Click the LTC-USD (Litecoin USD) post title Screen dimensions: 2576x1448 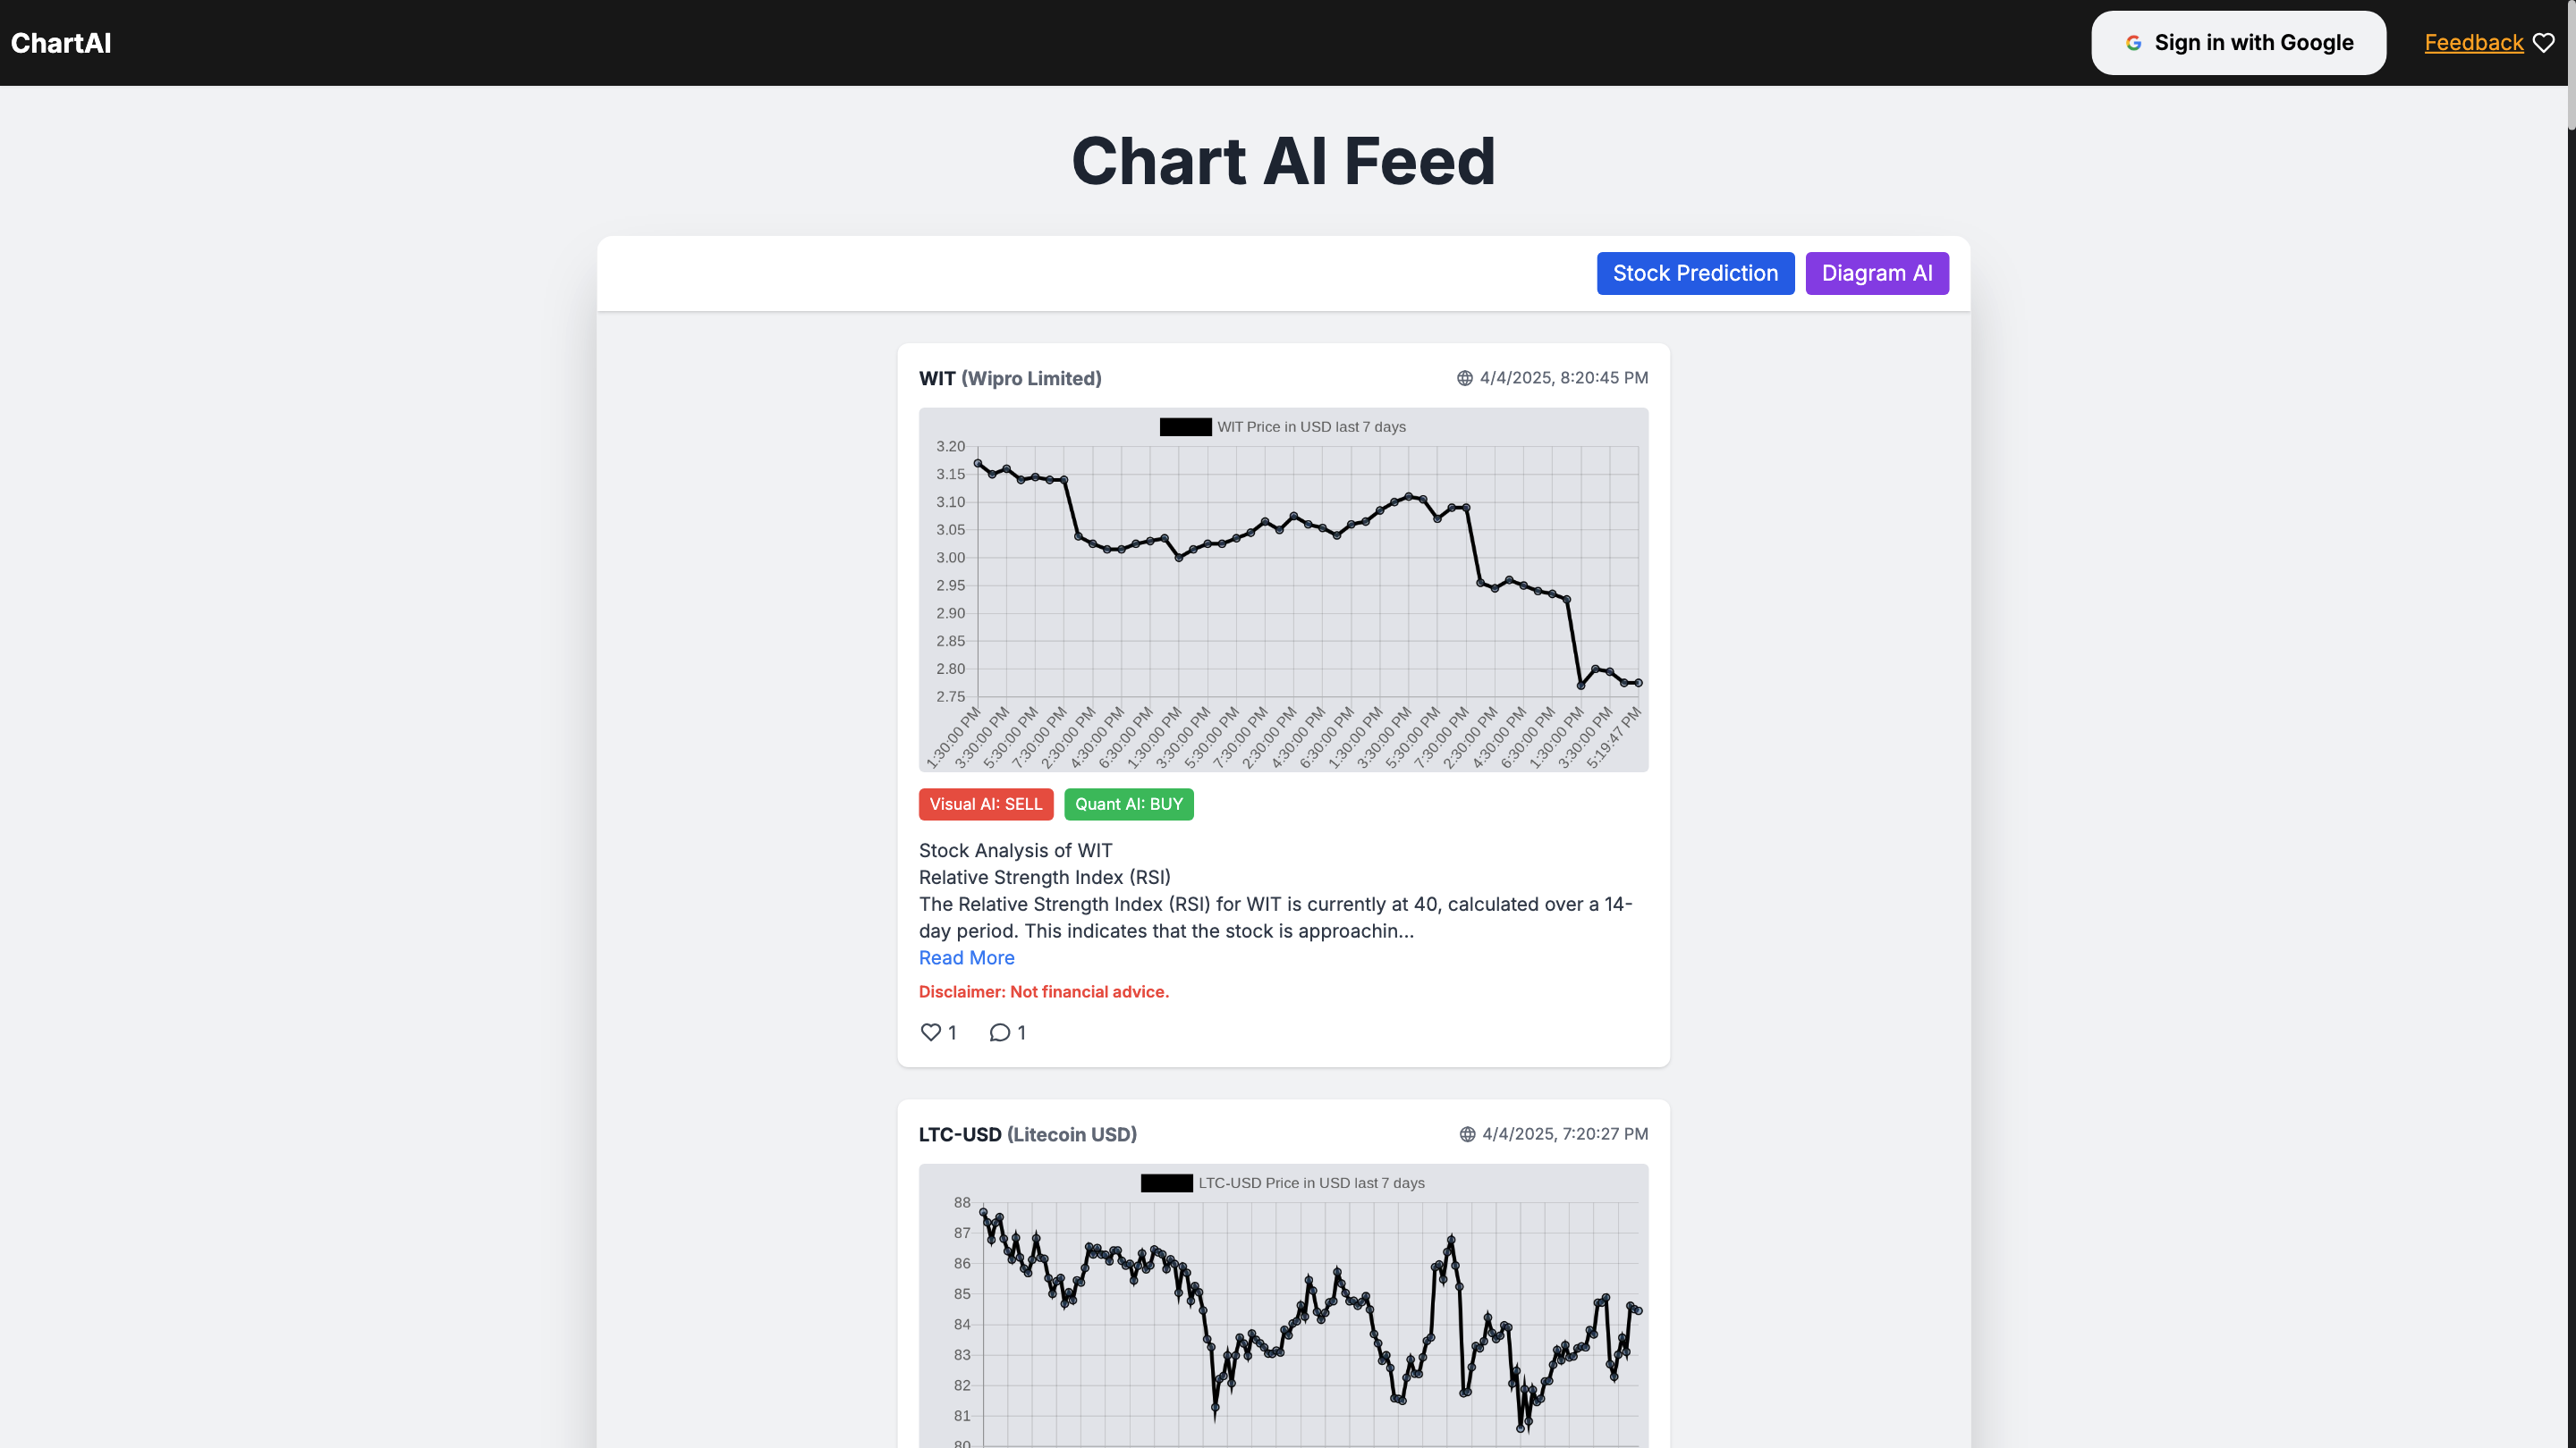tap(1027, 1134)
